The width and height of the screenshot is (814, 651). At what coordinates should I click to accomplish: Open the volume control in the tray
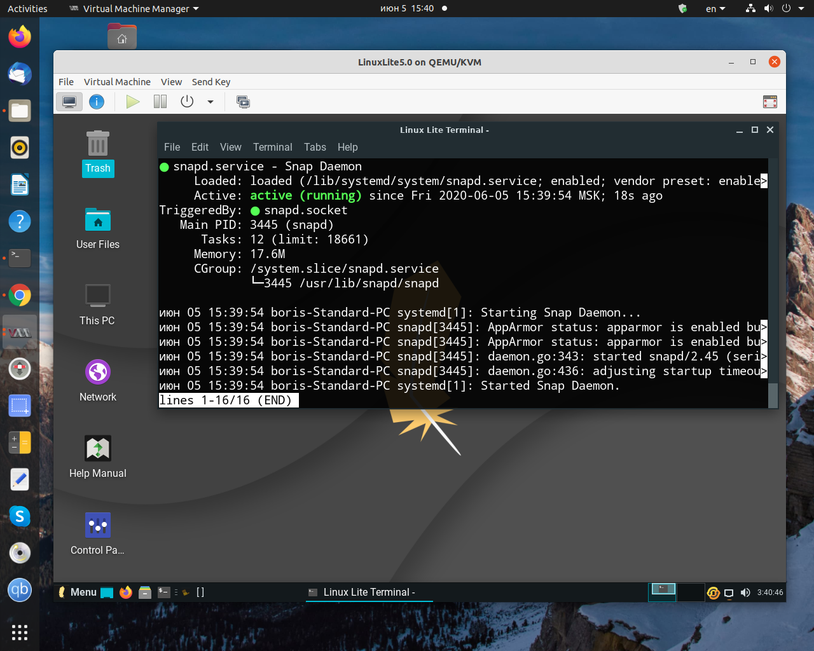[x=745, y=592]
